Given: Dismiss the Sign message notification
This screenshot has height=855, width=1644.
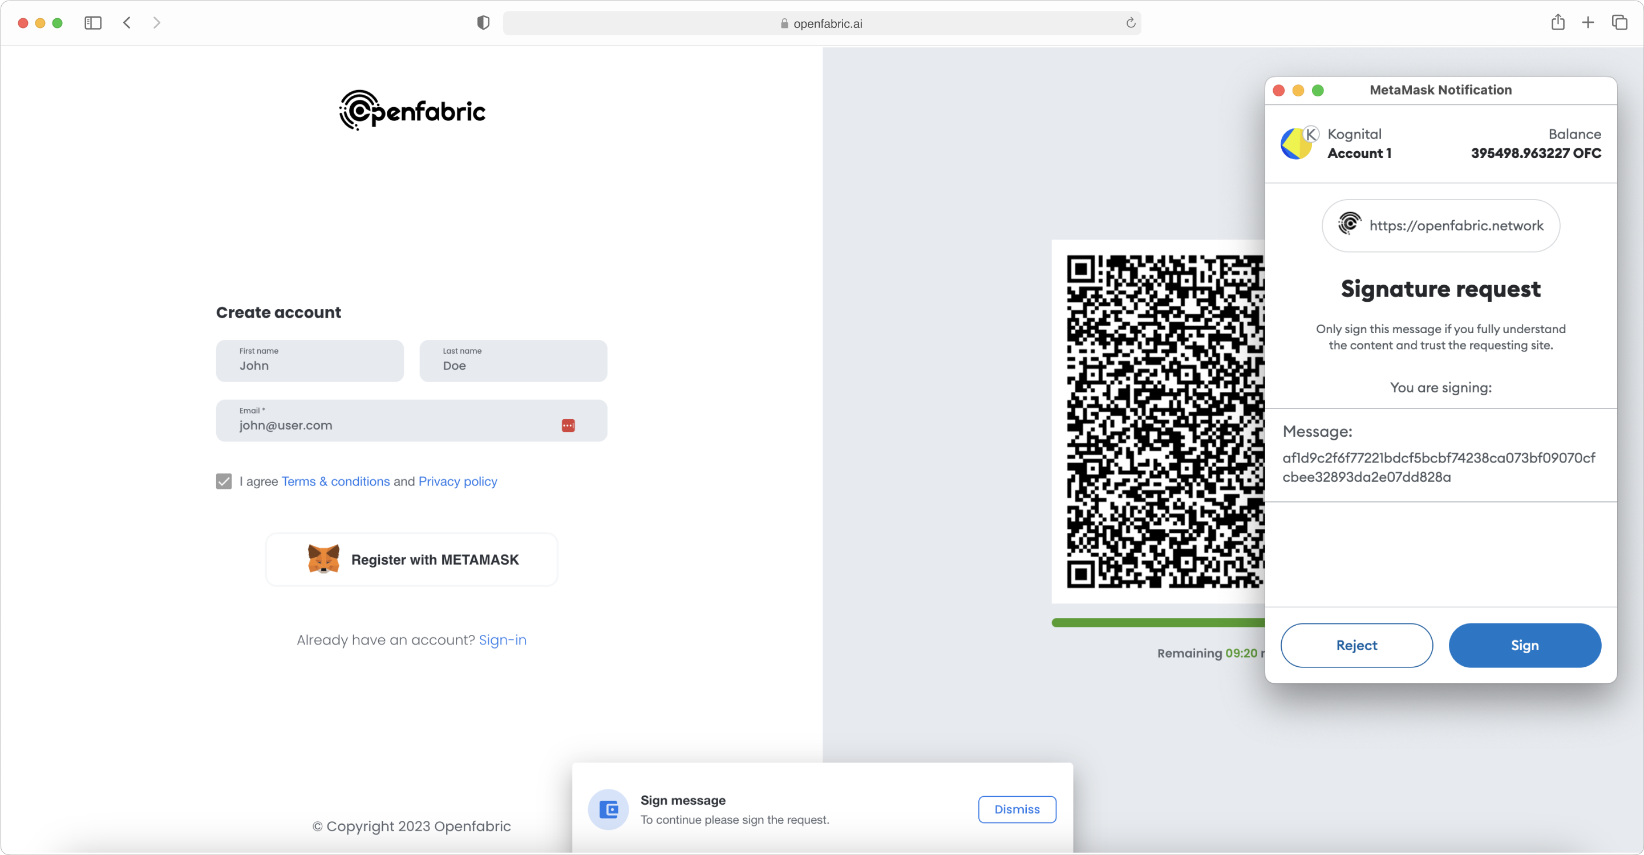Looking at the screenshot, I should point(1017,809).
